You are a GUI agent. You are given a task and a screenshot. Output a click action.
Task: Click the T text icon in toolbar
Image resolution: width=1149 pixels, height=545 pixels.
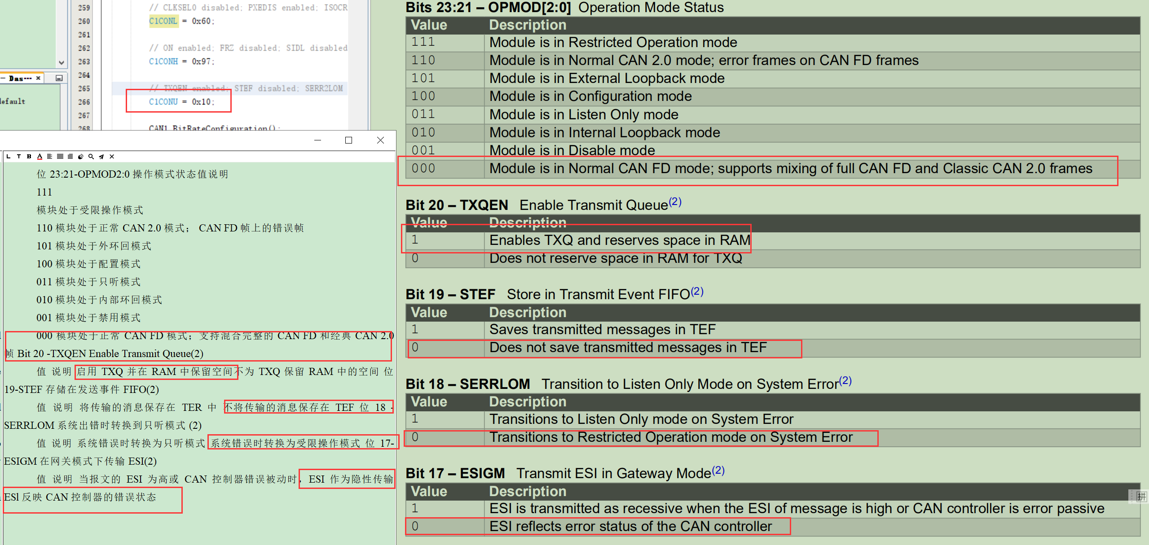click(18, 157)
